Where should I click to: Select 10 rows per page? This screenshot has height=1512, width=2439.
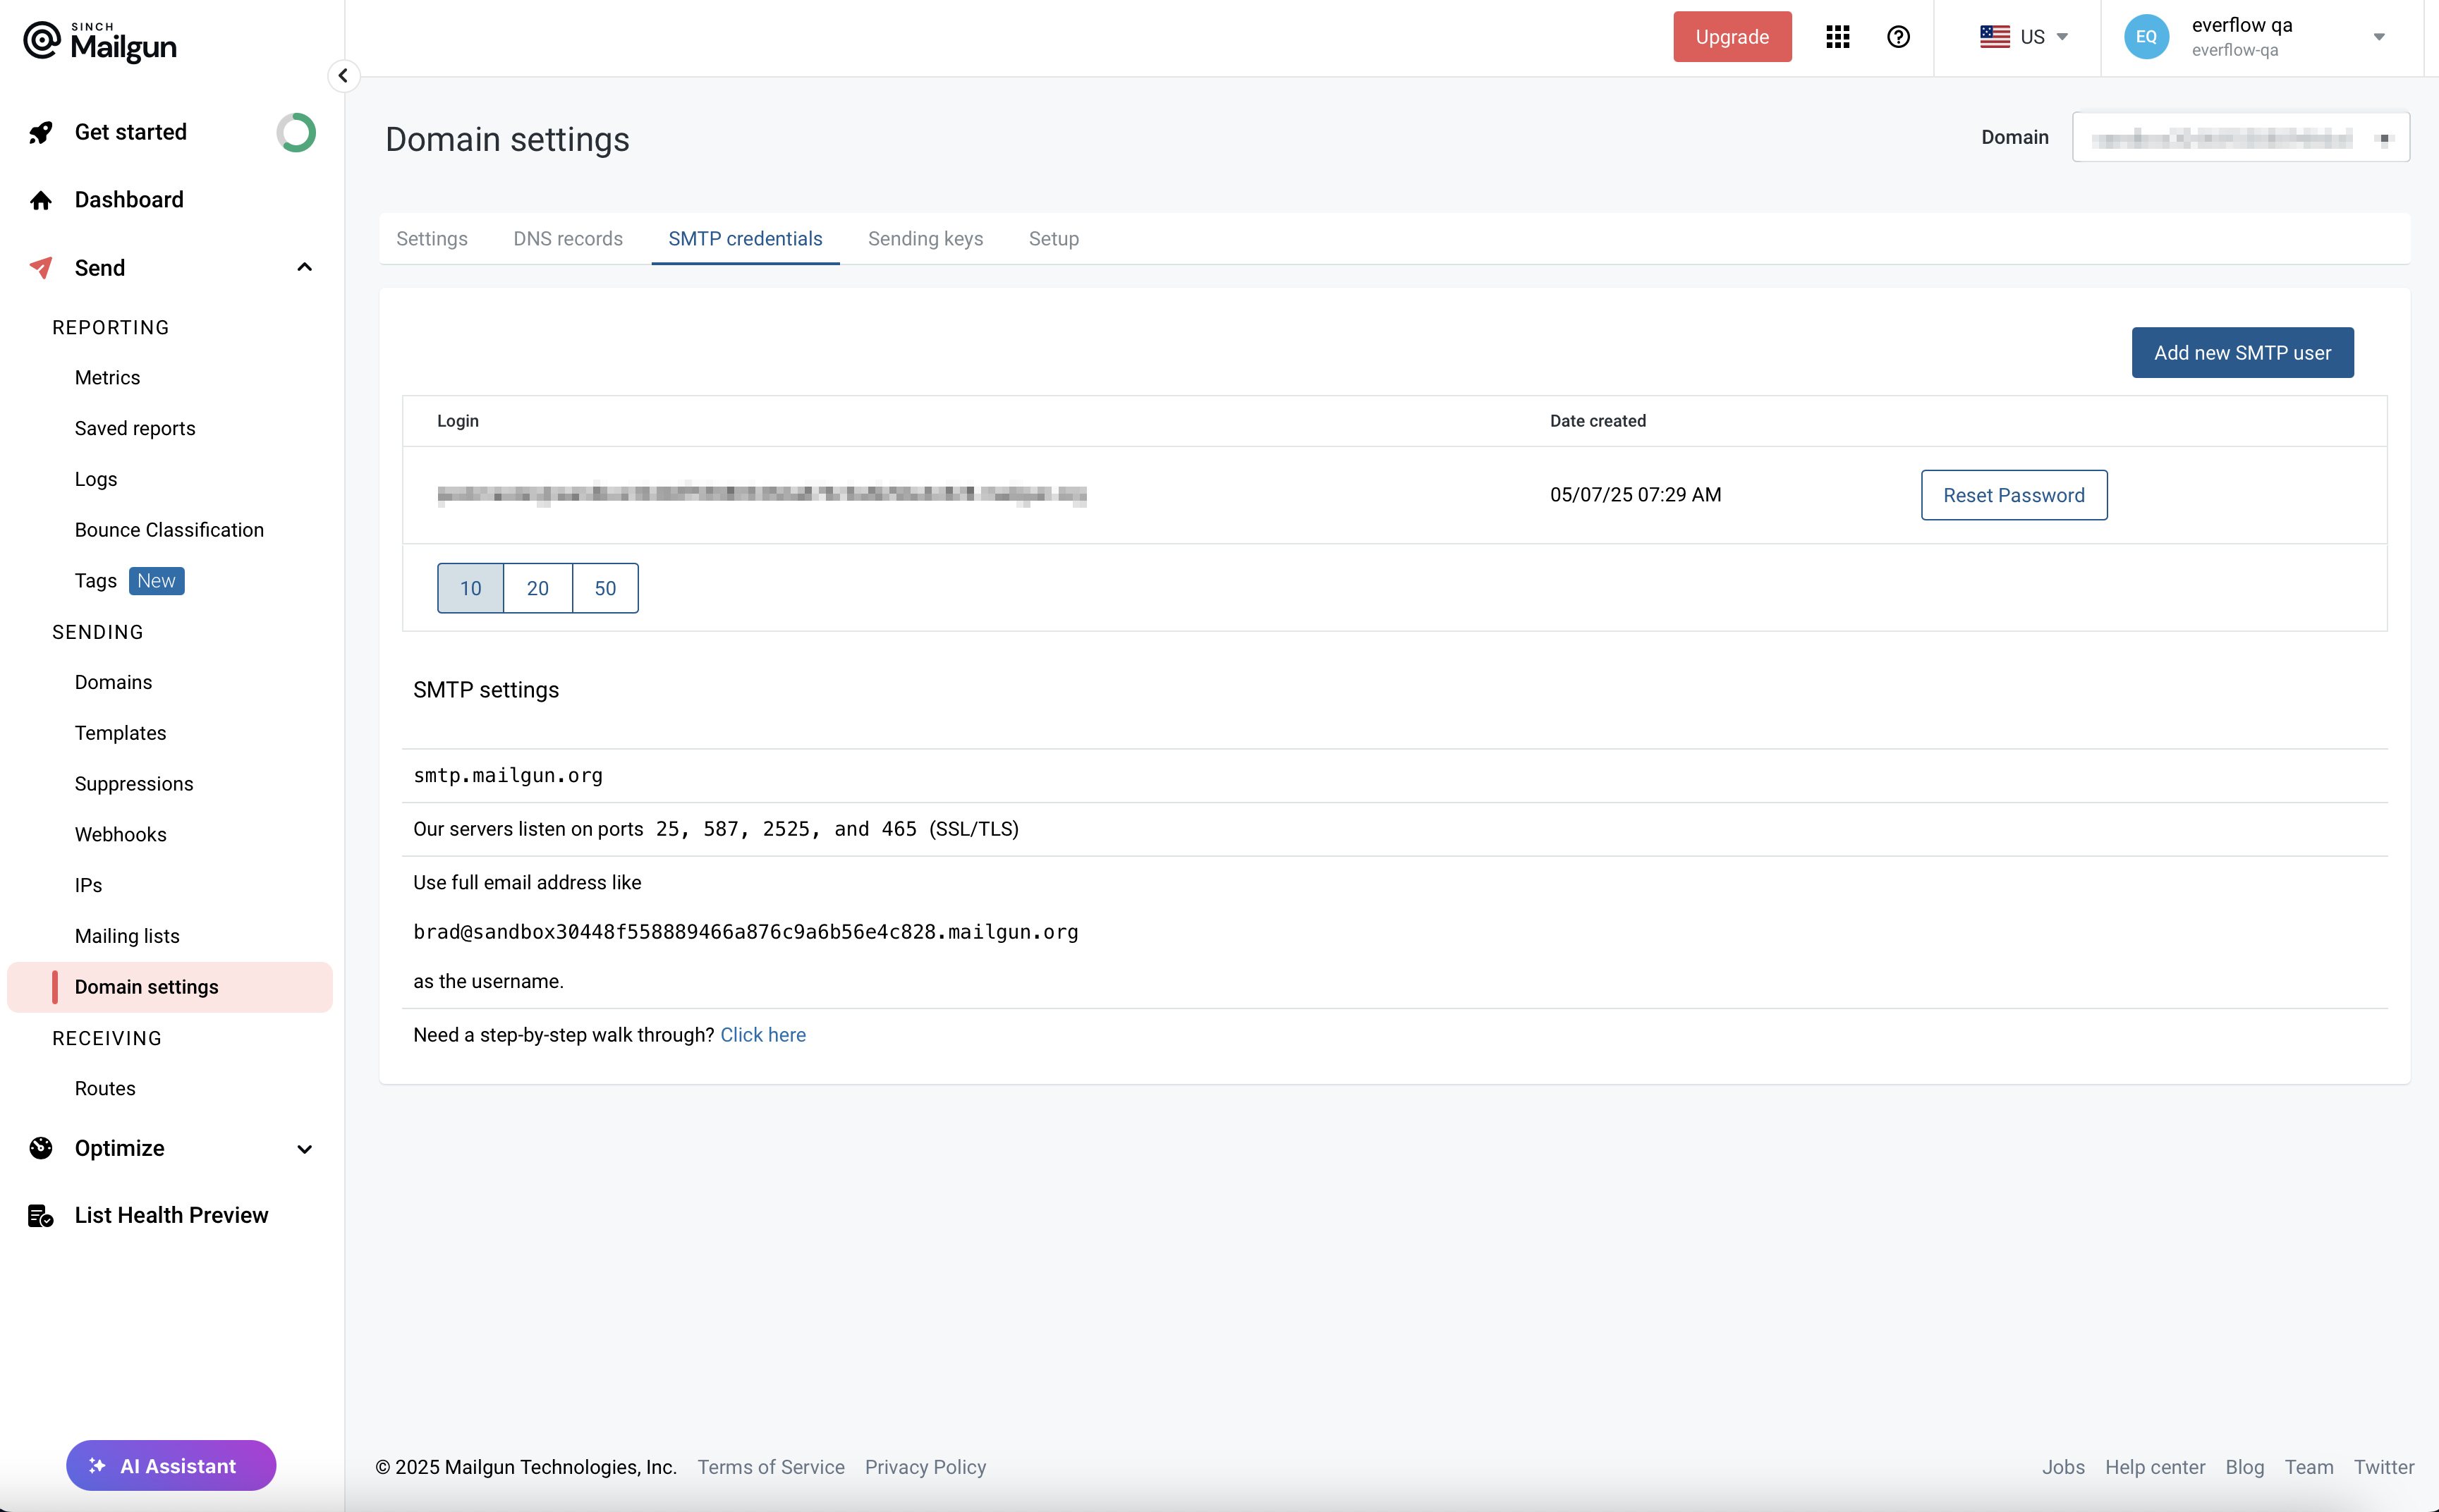(470, 588)
